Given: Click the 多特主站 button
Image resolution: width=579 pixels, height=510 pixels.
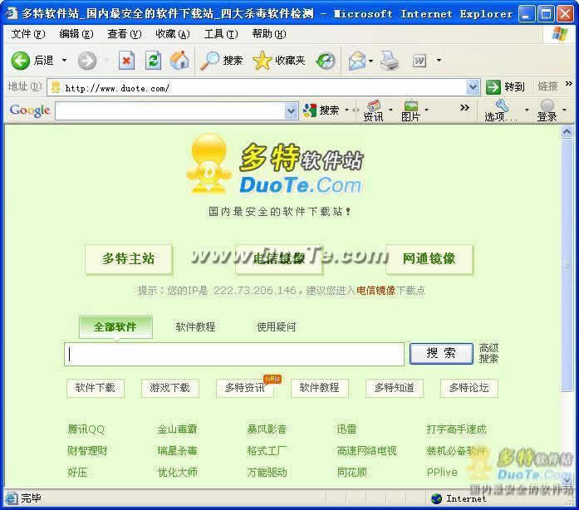Looking at the screenshot, I should 129,258.
